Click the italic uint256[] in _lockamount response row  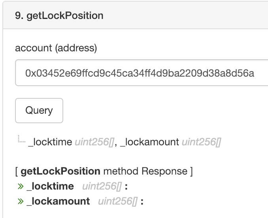tap(117, 201)
